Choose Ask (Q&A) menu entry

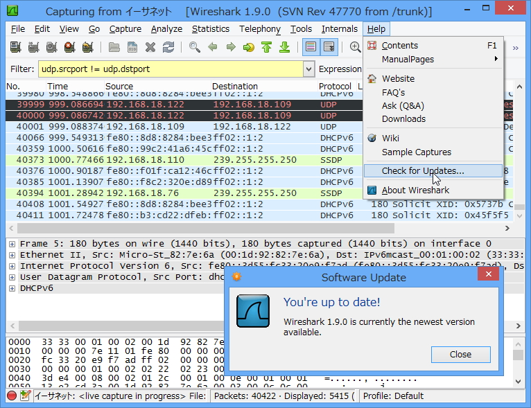click(x=433, y=105)
